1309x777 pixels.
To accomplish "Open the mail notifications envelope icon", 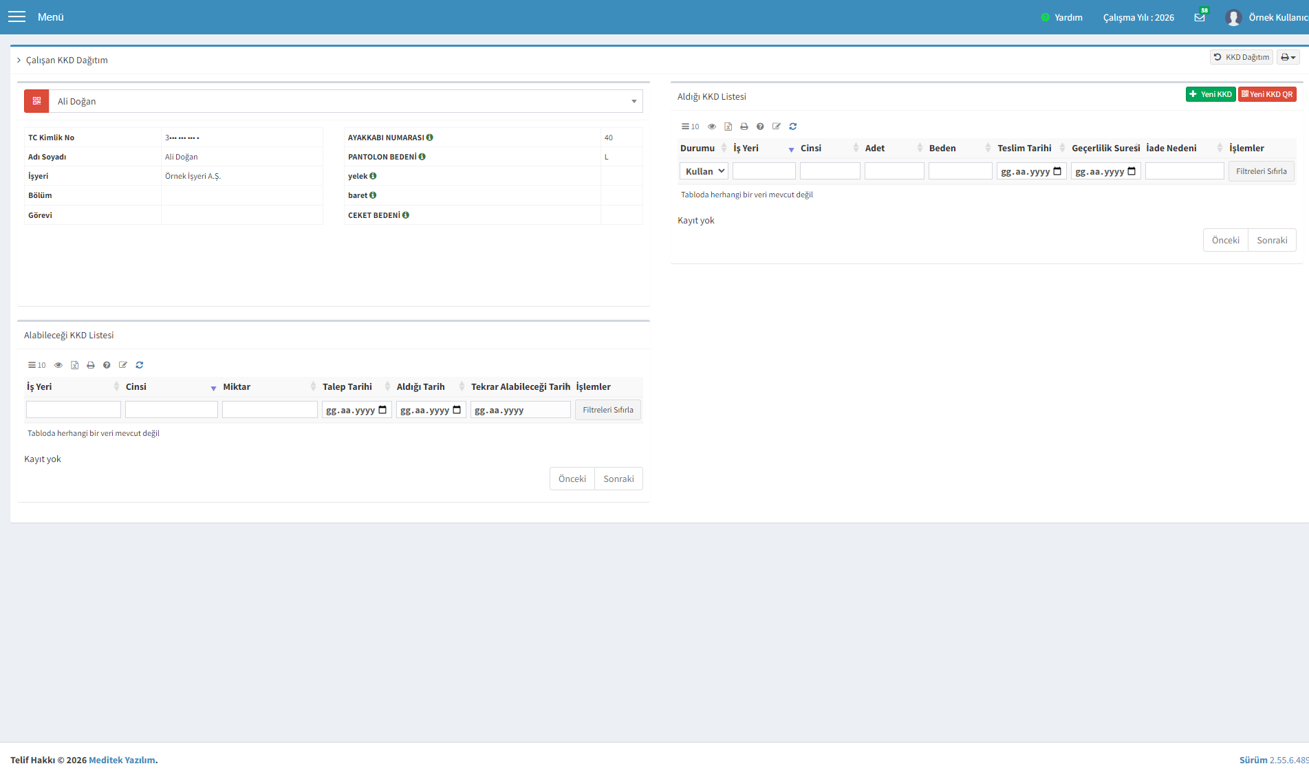I will coord(1200,17).
